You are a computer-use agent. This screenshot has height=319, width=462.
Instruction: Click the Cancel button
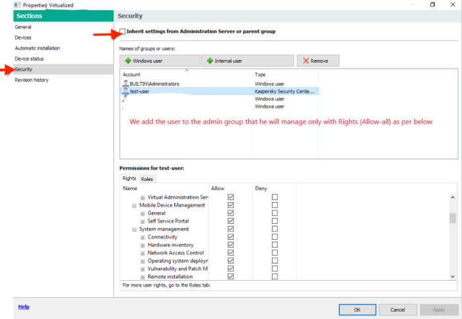pyautogui.click(x=398, y=310)
